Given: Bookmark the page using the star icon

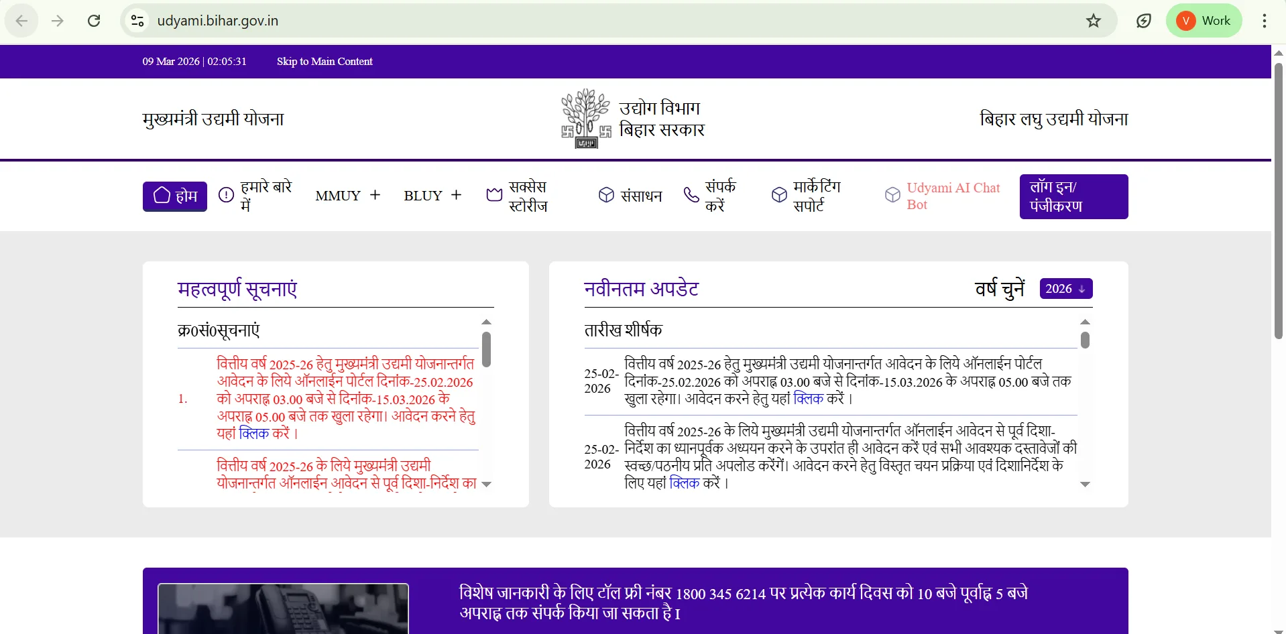Looking at the screenshot, I should [x=1093, y=21].
